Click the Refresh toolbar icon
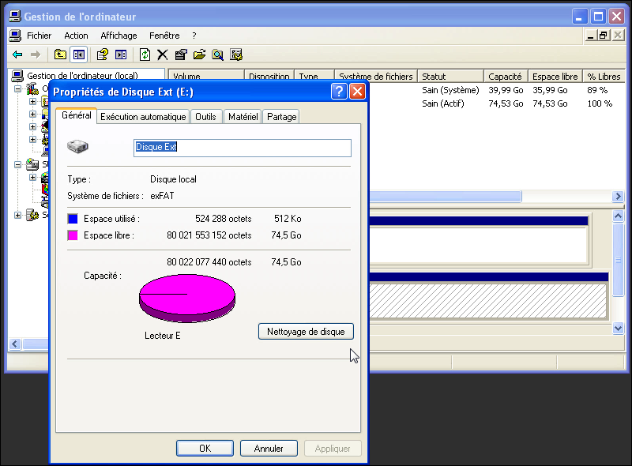Viewport: 632px width, 466px height. pyautogui.click(x=145, y=54)
